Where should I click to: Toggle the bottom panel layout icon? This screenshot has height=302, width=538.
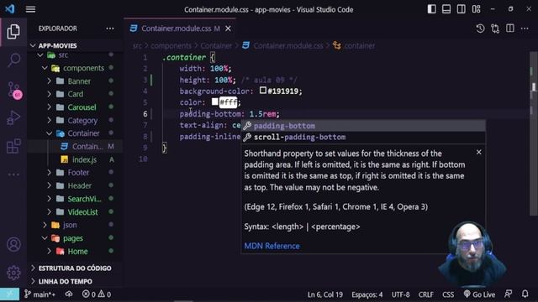[x=446, y=9]
